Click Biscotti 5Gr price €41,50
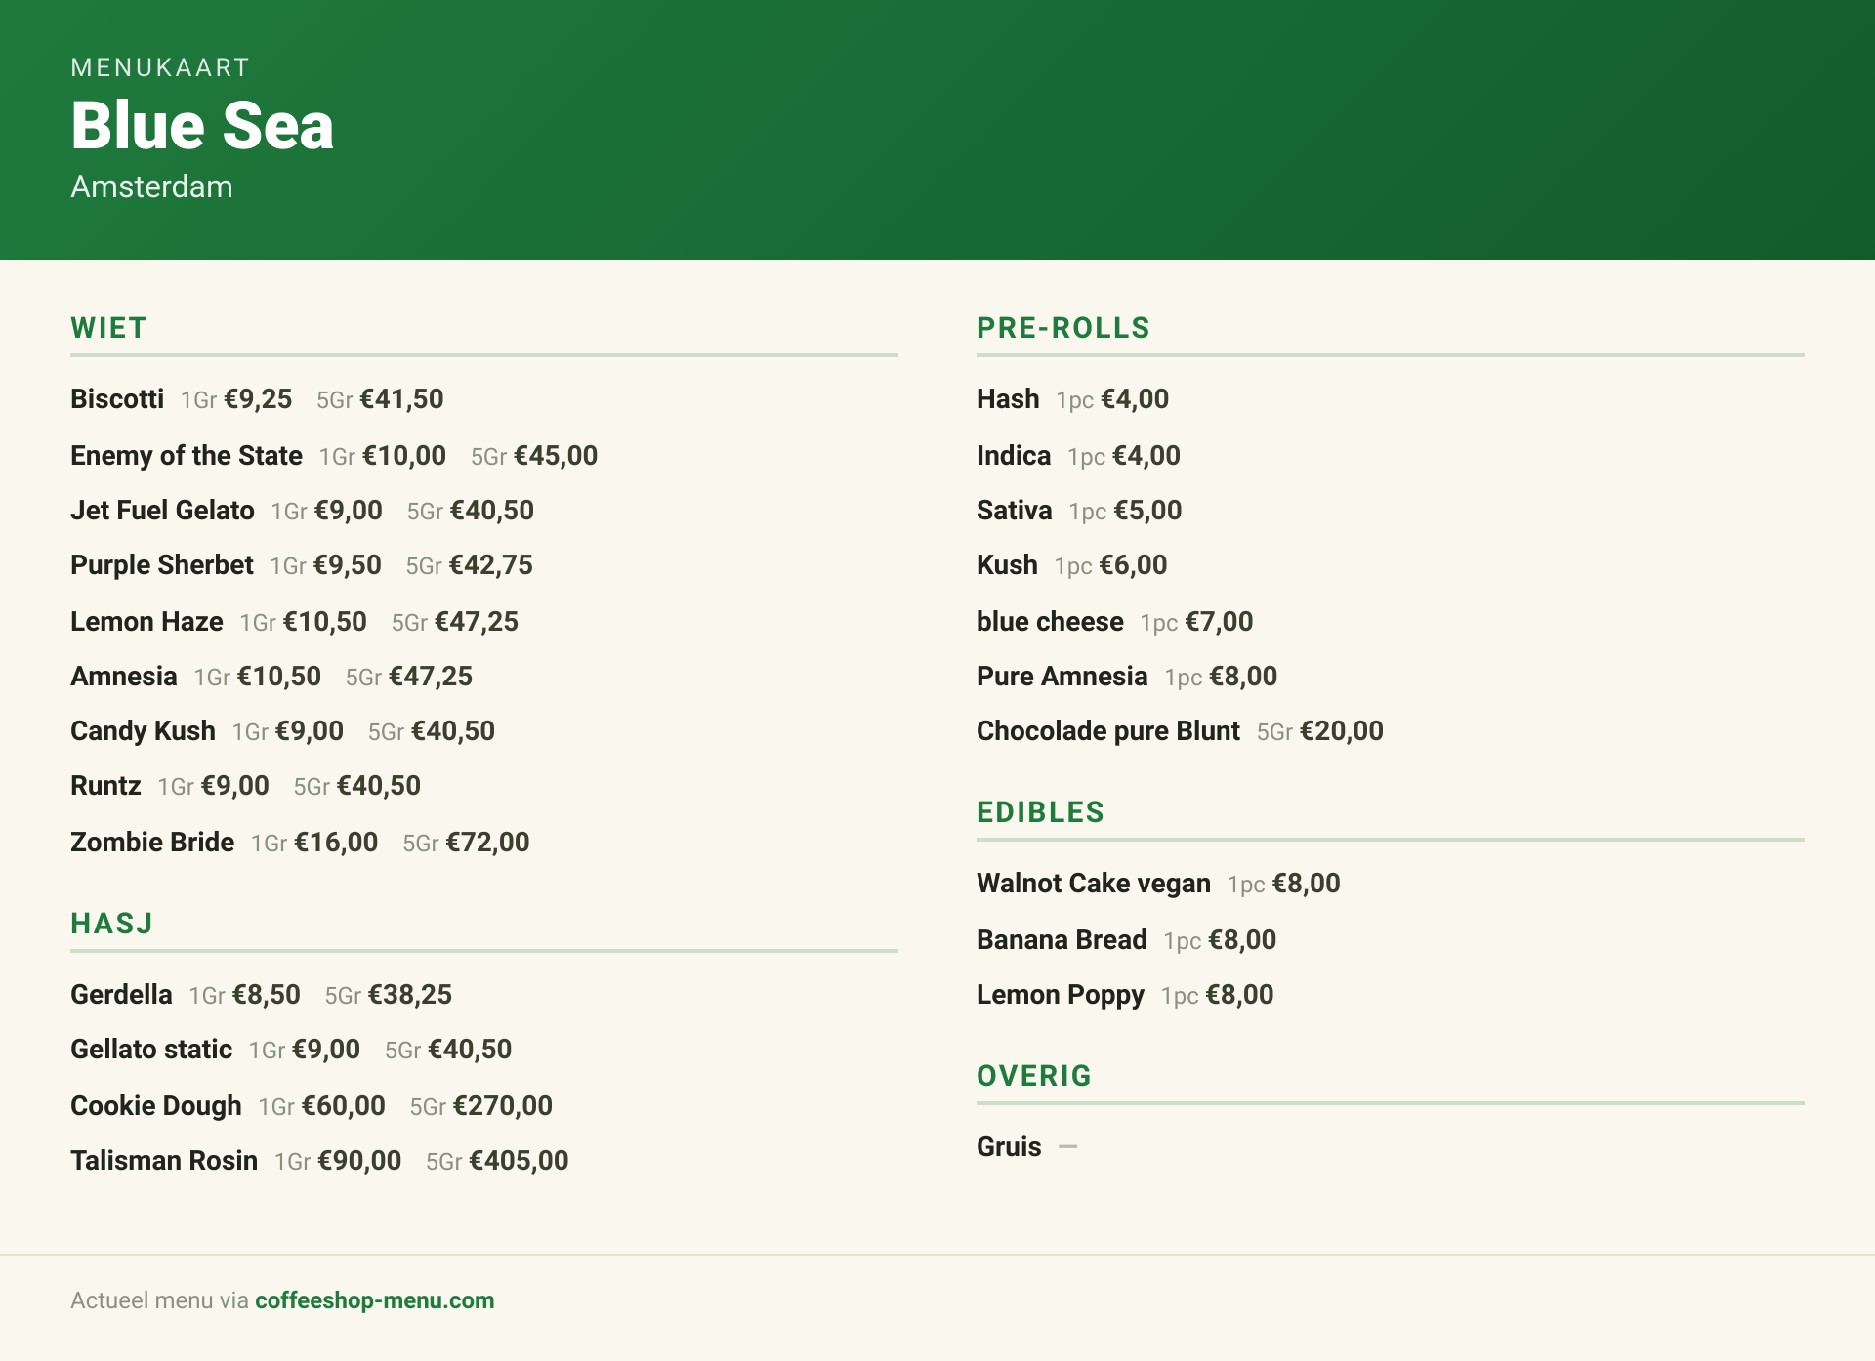1875x1361 pixels. (401, 399)
